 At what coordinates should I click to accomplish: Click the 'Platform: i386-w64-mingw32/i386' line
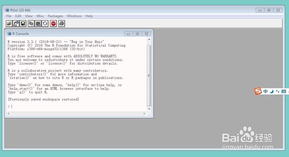pos(46,49)
